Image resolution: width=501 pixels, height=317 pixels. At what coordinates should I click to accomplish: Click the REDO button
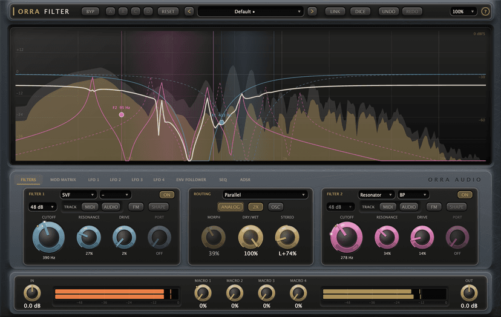(x=412, y=11)
